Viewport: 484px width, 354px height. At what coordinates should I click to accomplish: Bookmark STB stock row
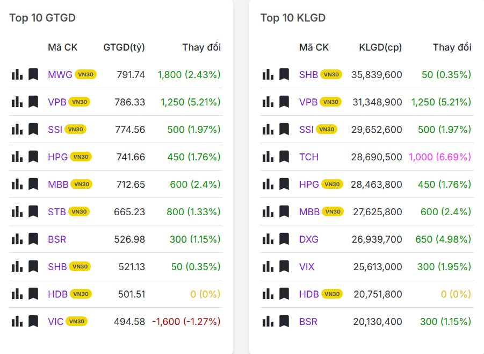pyautogui.click(x=33, y=211)
